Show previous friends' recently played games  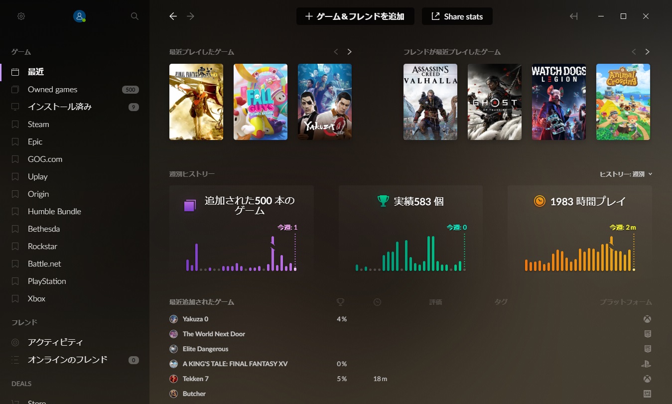(634, 52)
